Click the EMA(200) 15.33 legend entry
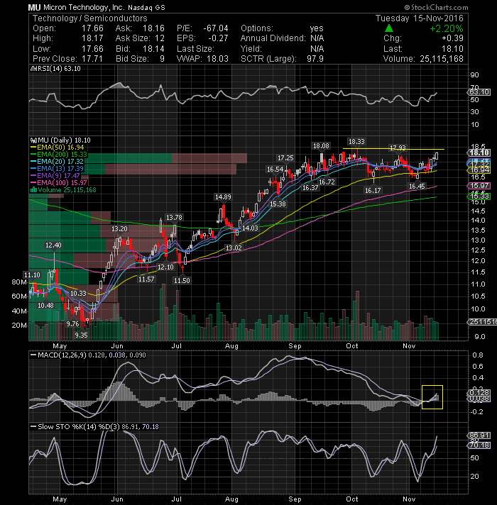Viewport: 497px width, 505px height. pos(59,155)
